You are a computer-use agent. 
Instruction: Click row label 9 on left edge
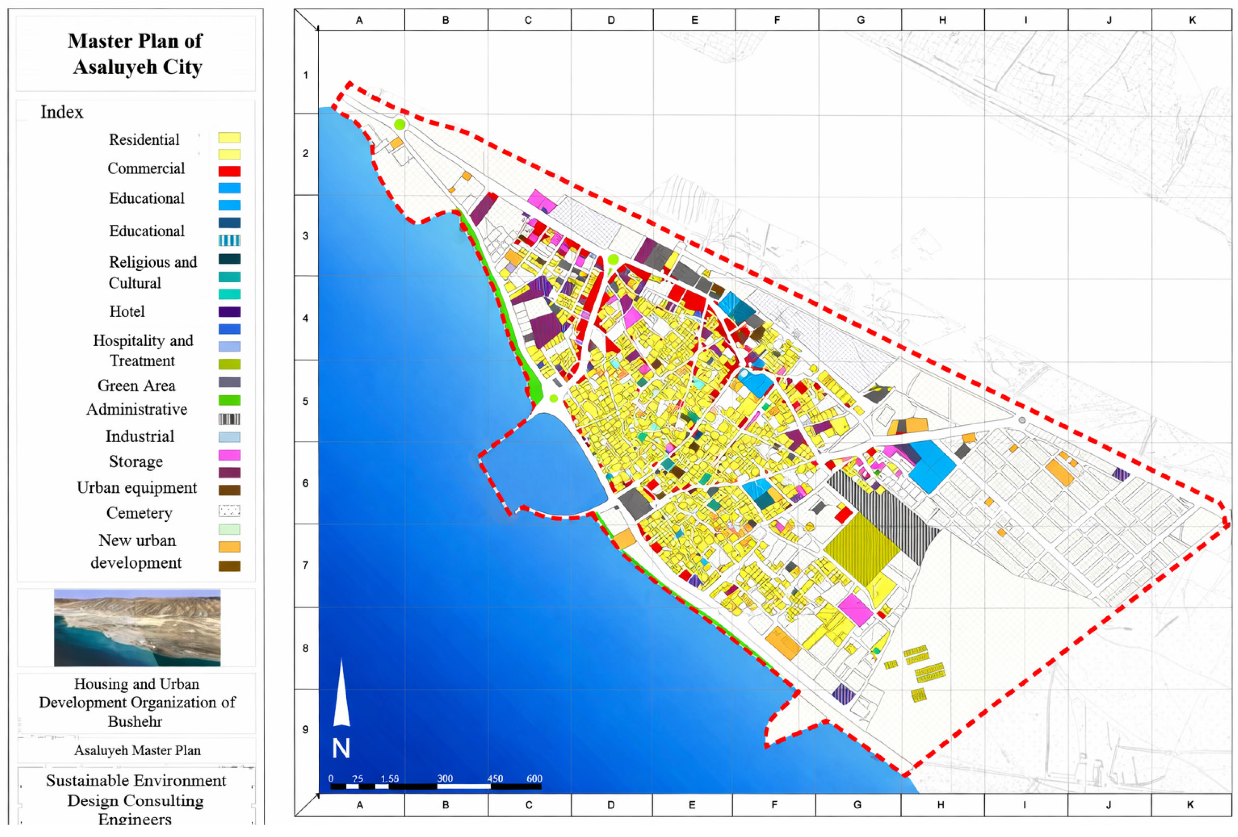305,729
